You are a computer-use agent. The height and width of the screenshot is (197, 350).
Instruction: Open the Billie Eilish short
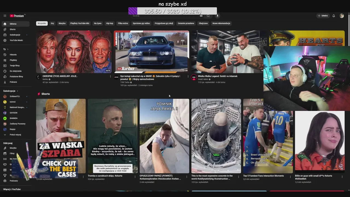[x=320, y=142]
